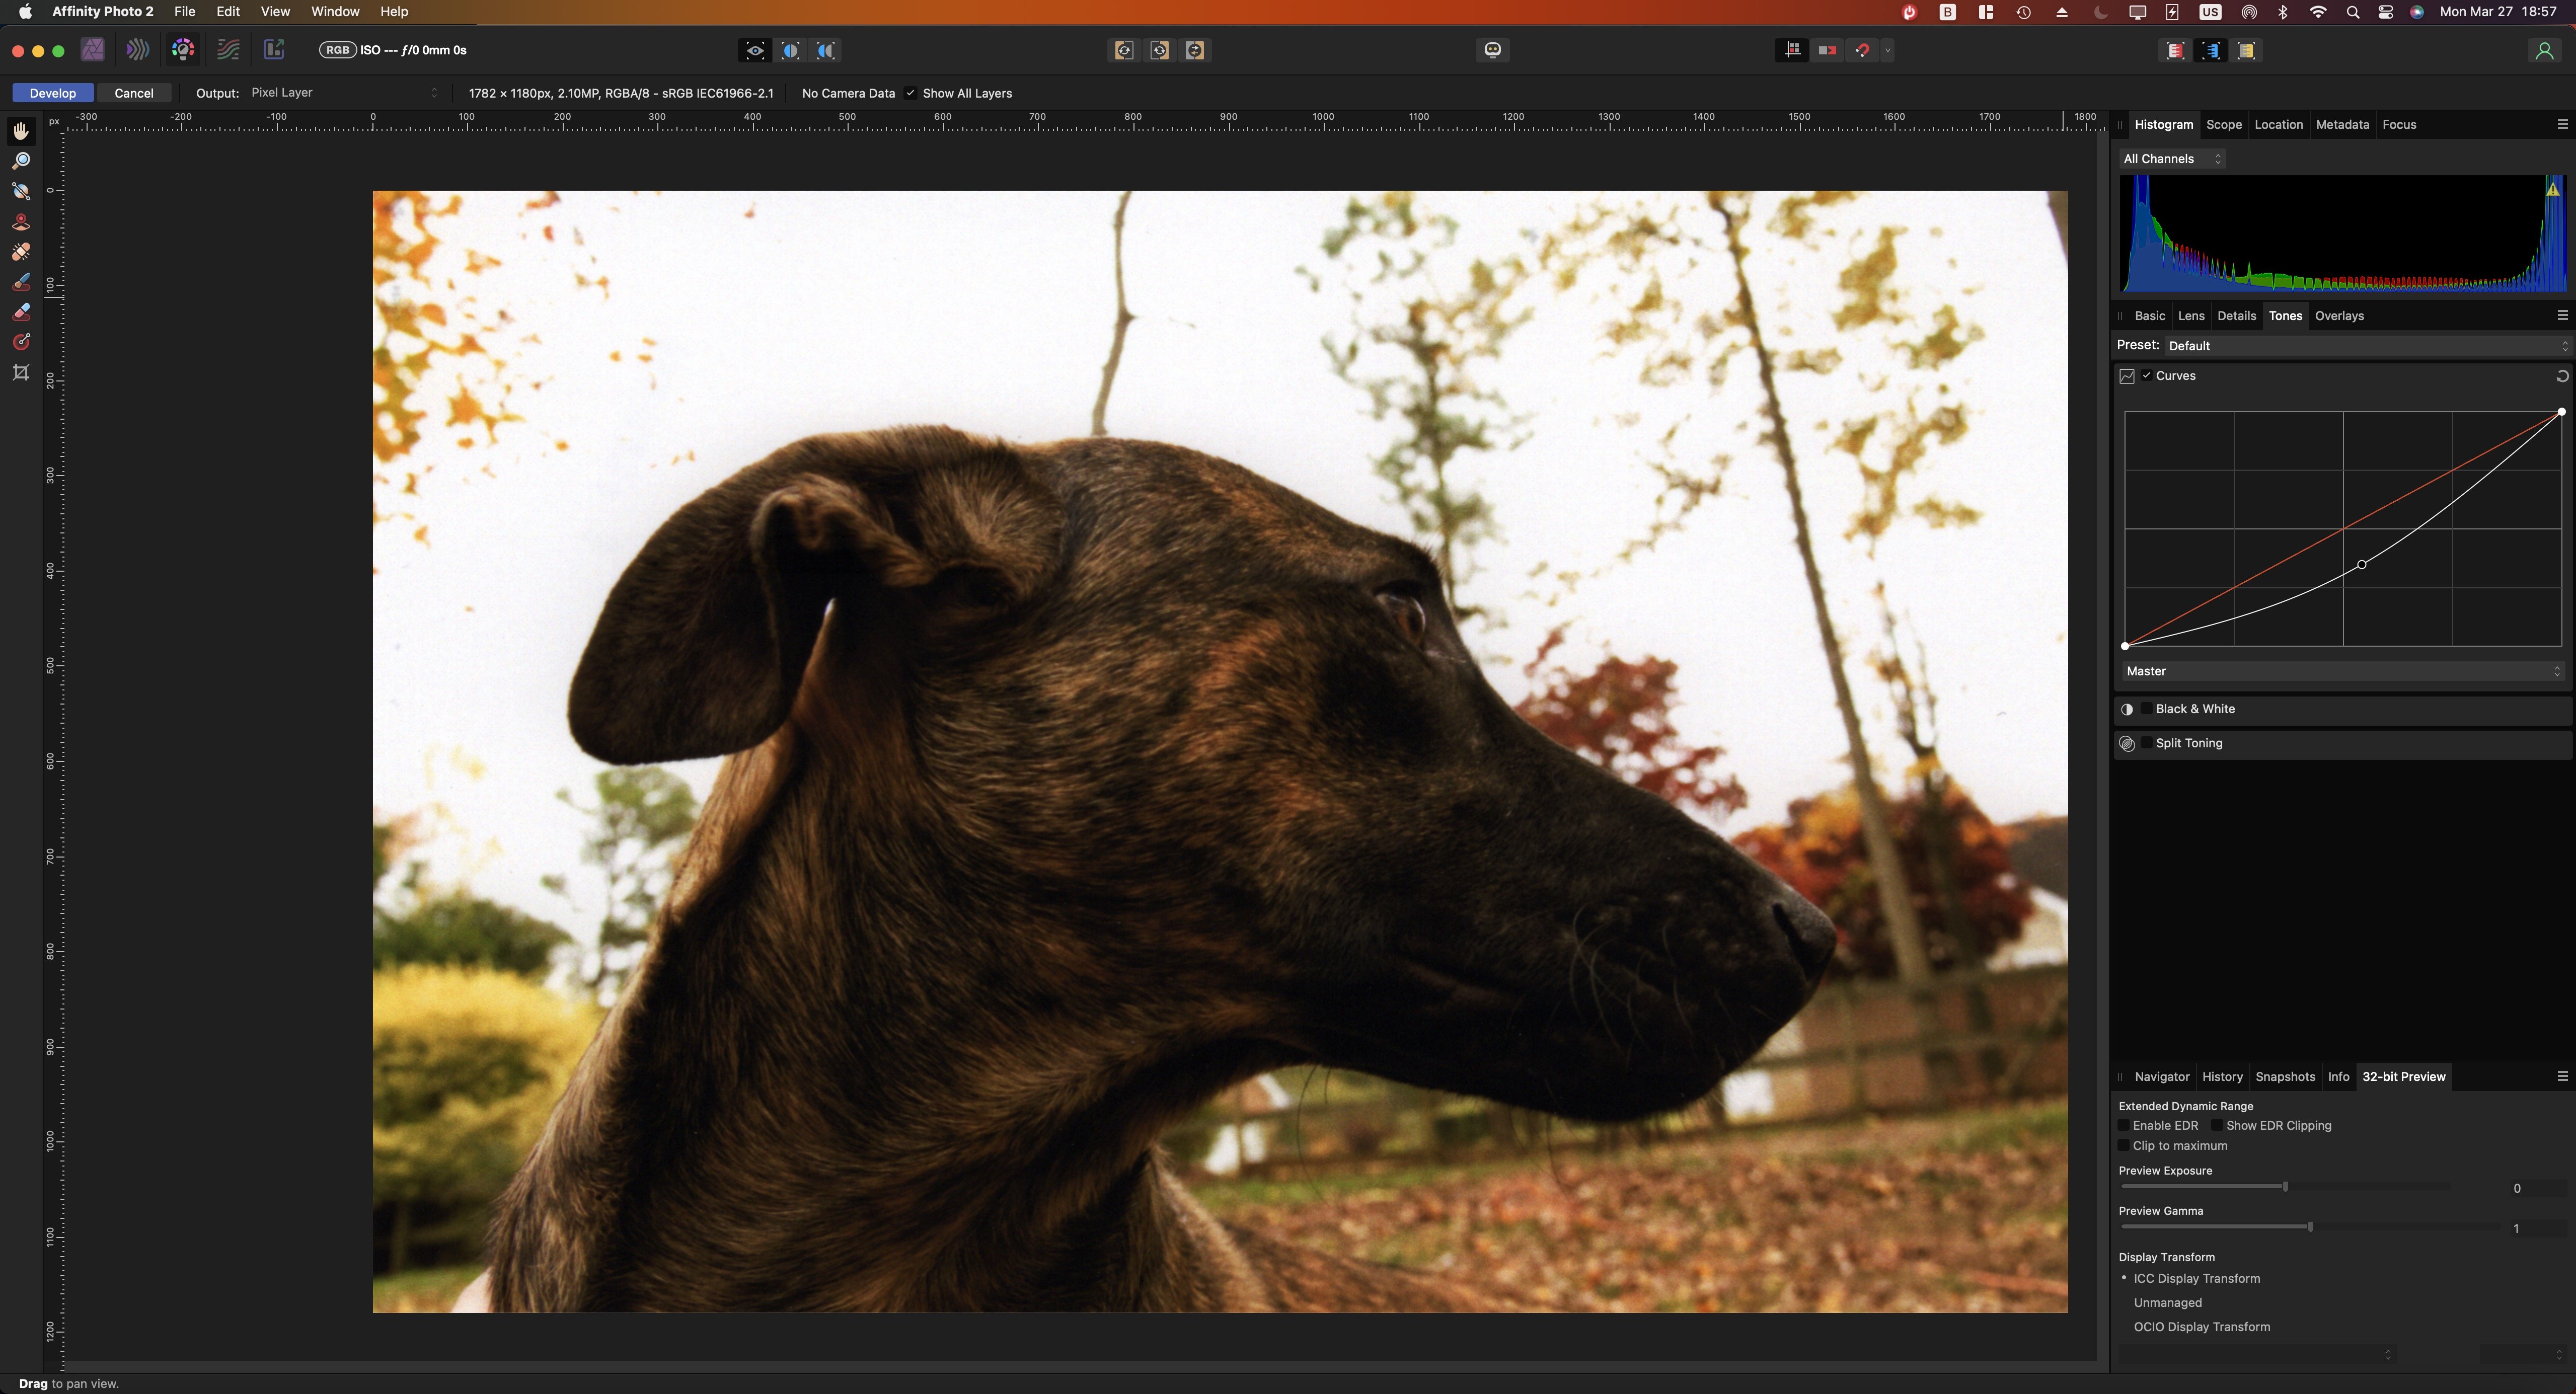
Task: Open the Tones panel options menu
Action: tap(2562, 315)
